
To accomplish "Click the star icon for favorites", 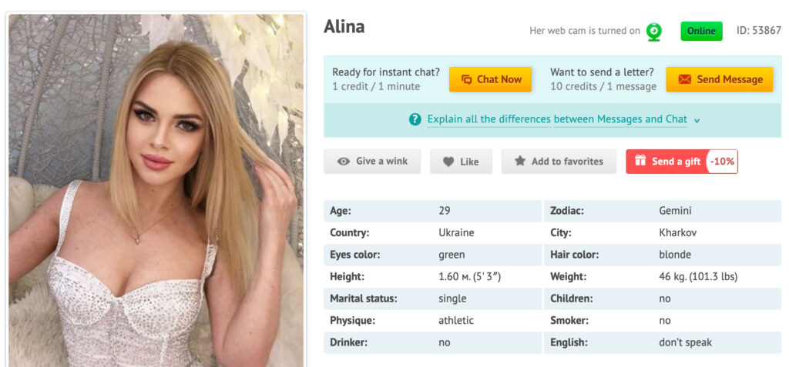I will [x=520, y=162].
